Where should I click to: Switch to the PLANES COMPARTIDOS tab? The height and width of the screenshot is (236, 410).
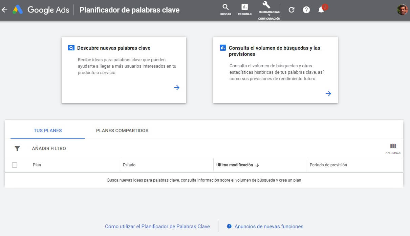[x=122, y=131]
